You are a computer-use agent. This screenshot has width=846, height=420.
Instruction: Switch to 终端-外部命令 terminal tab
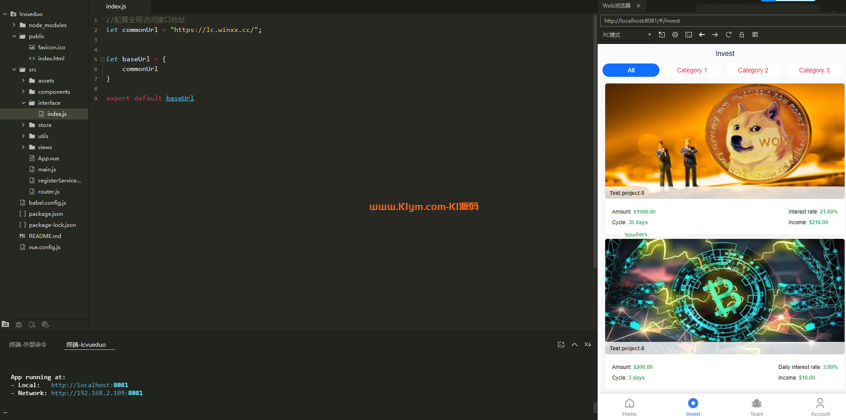coord(28,345)
